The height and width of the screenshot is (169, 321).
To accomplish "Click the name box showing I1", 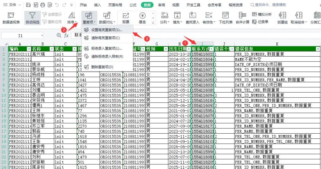I will pyautogui.click(x=22, y=36).
